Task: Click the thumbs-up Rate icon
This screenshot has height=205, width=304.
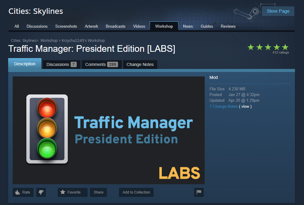Action: (18, 192)
